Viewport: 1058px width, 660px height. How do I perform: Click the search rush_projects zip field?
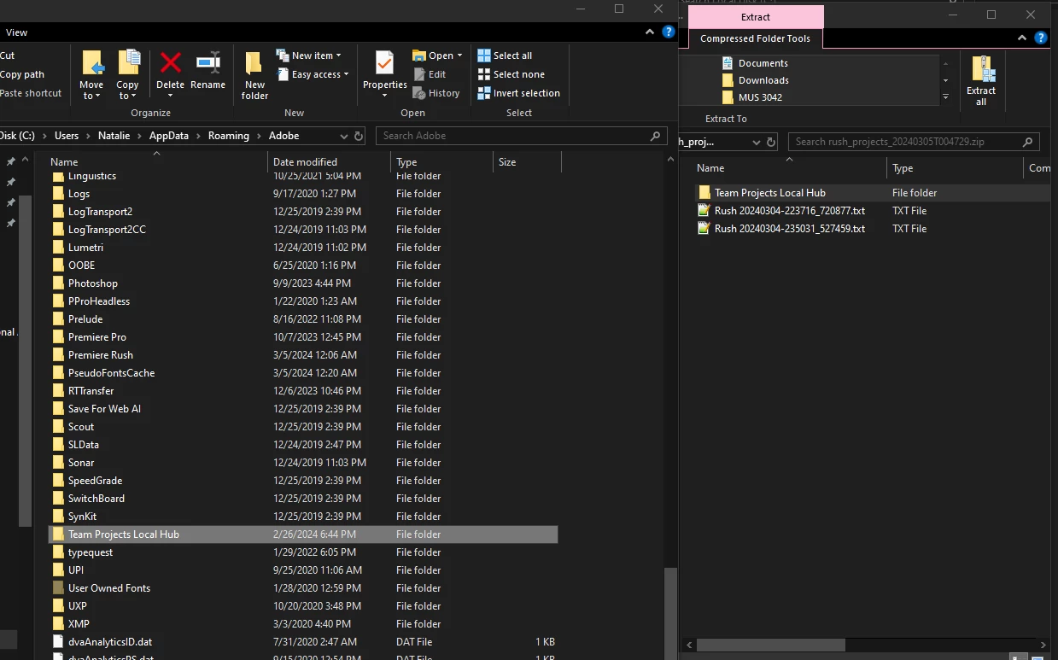[x=905, y=143]
